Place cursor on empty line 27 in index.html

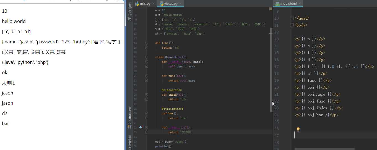pos(334,135)
